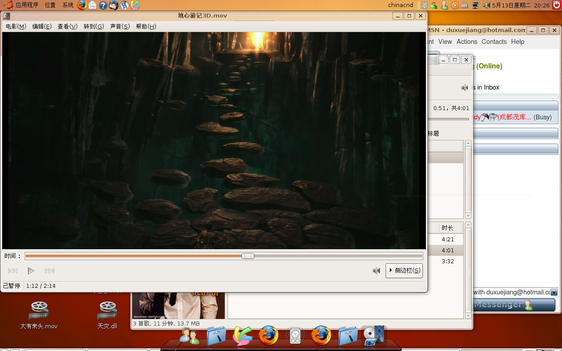Click the Messenger banner in MSN window
Viewport: 562px width, 351px height.
(x=514, y=304)
